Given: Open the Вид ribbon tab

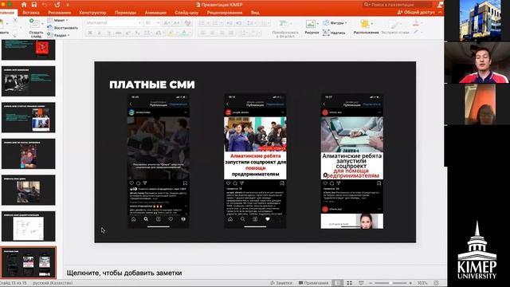Looking at the screenshot, I should 255,13.
